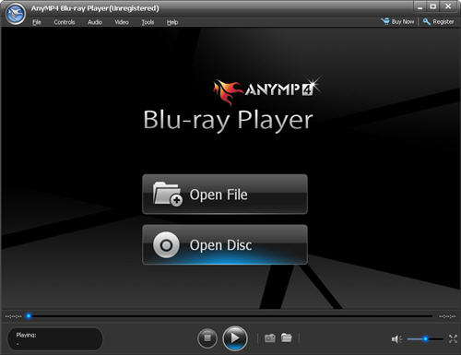Click the Buy Now cart link
The image size is (461, 355).
click(x=397, y=21)
